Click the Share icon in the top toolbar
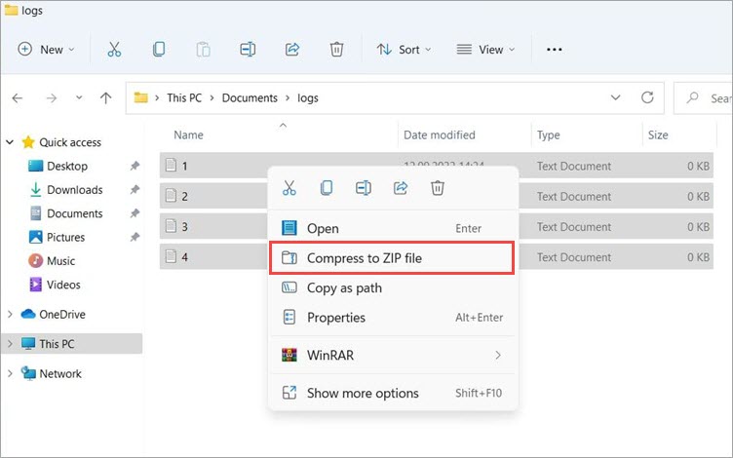The height and width of the screenshot is (458, 733). pos(291,49)
